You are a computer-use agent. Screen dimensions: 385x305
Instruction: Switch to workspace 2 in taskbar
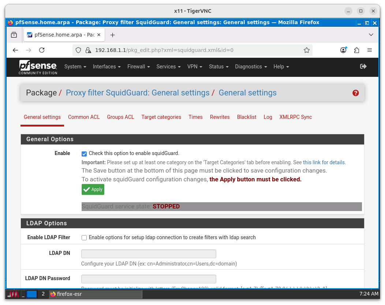(x=43, y=294)
